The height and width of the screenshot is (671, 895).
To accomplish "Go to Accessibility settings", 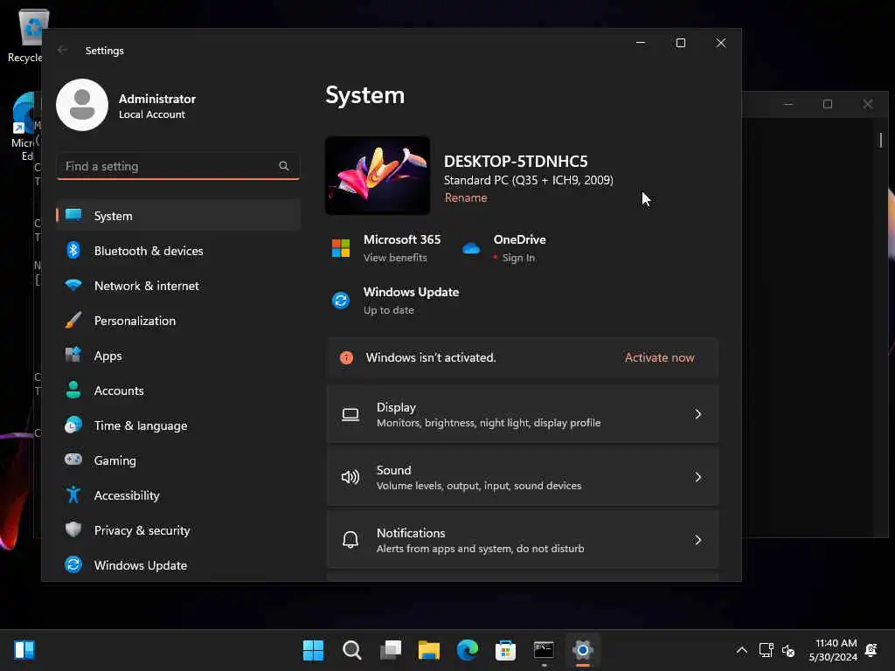I will click(178, 495).
